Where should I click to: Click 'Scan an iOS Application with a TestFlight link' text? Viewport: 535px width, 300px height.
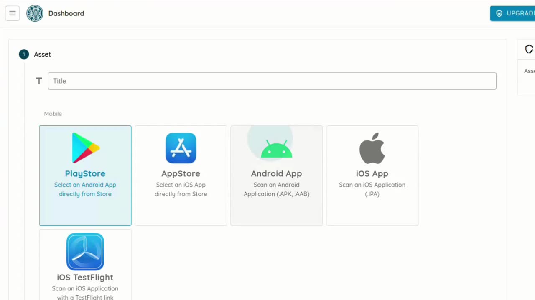(85, 293)
